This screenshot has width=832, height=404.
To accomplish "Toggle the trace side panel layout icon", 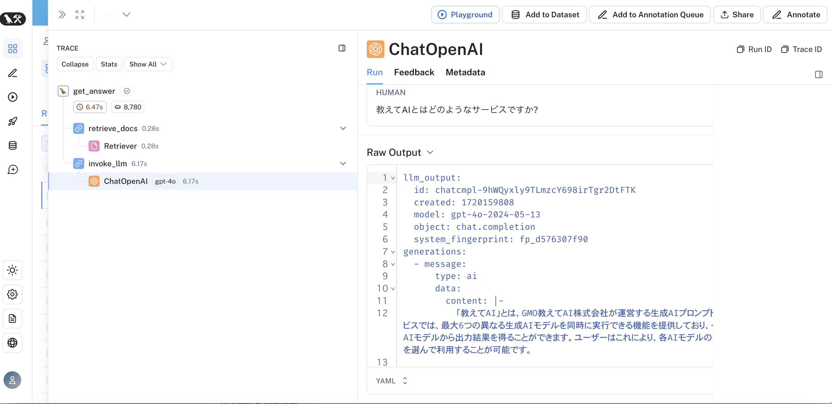I will [x=342, y=48].
